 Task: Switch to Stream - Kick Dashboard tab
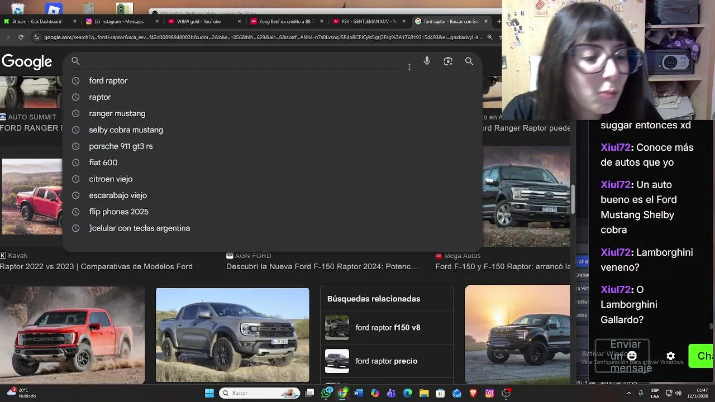click(40, 21)
